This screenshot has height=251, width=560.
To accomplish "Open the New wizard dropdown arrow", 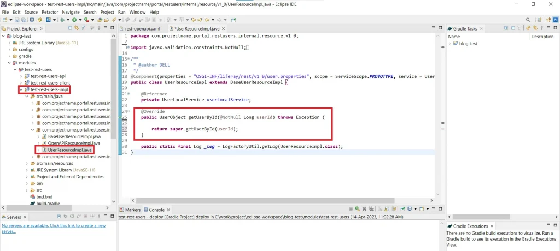I will (x=11, y=20).
